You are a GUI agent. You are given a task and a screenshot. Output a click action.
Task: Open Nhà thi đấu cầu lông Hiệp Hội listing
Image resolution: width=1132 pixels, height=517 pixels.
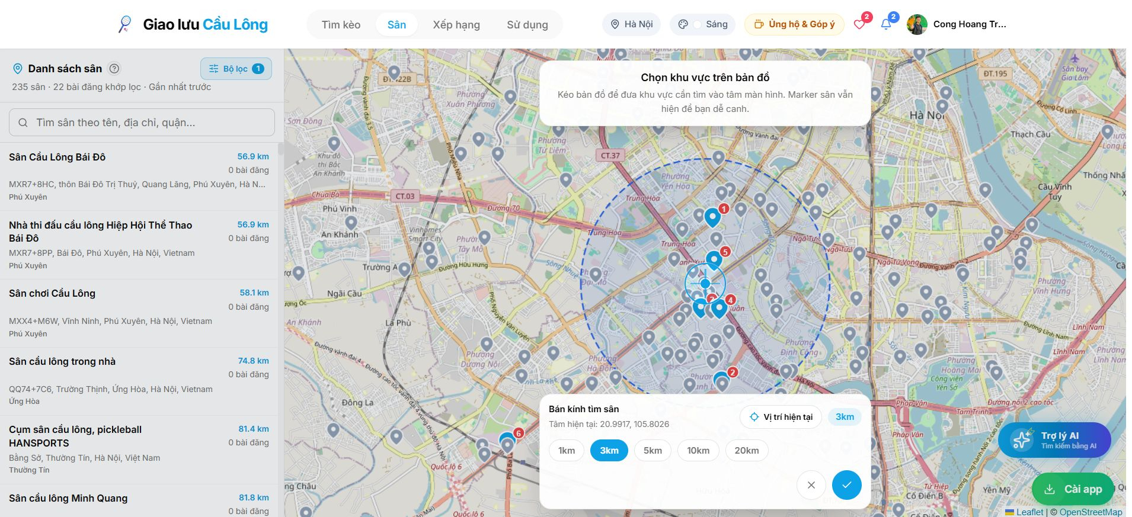point(139,245)
